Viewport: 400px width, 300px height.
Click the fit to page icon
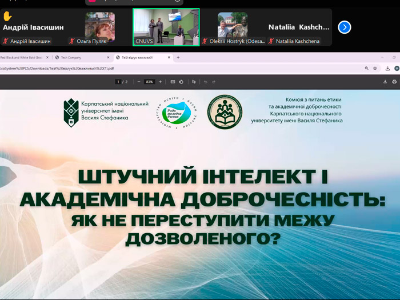click(x=173, y=82)
